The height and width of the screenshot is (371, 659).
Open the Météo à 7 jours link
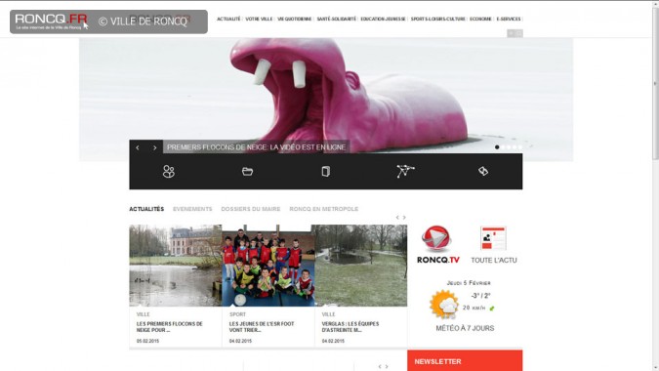465,328
